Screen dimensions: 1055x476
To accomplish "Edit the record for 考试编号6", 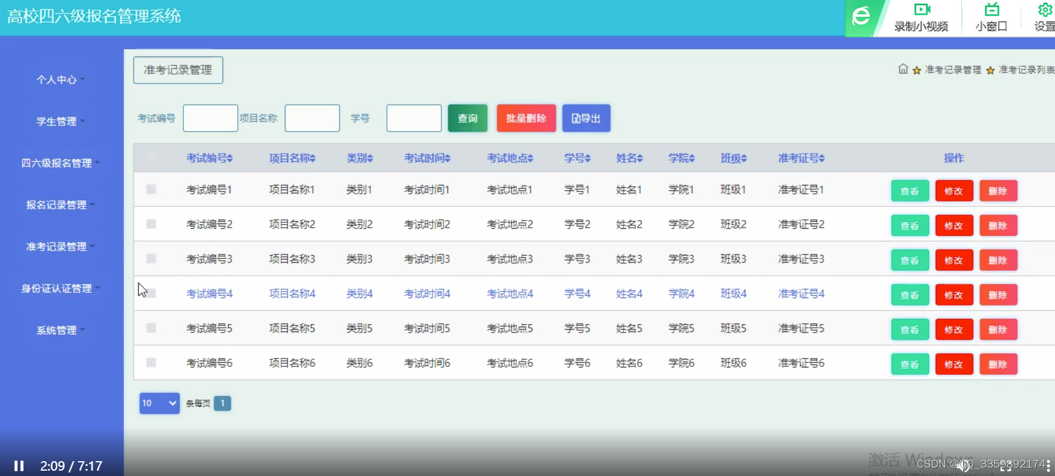I will coord(954,364).
